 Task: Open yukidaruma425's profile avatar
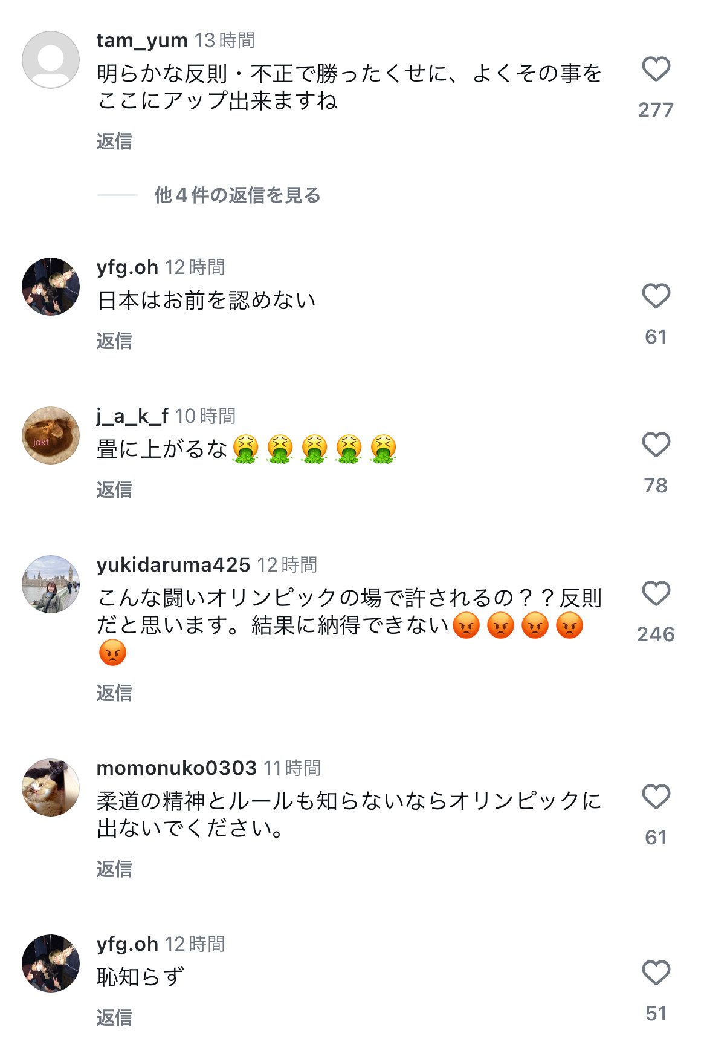click(x=51, y=584)
